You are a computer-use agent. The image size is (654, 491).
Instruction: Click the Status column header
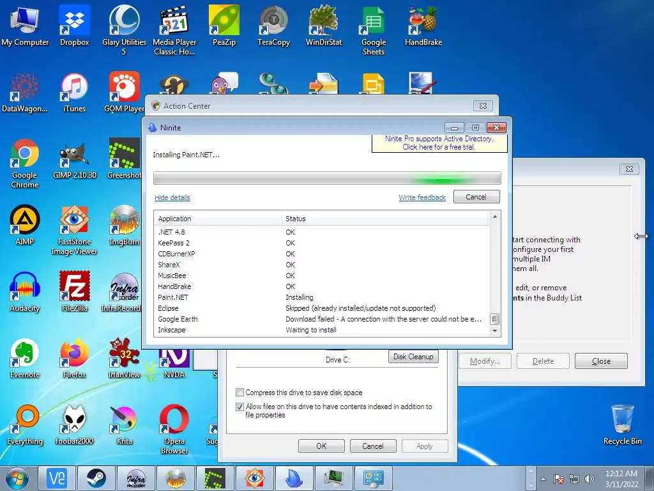pos(384,219)
